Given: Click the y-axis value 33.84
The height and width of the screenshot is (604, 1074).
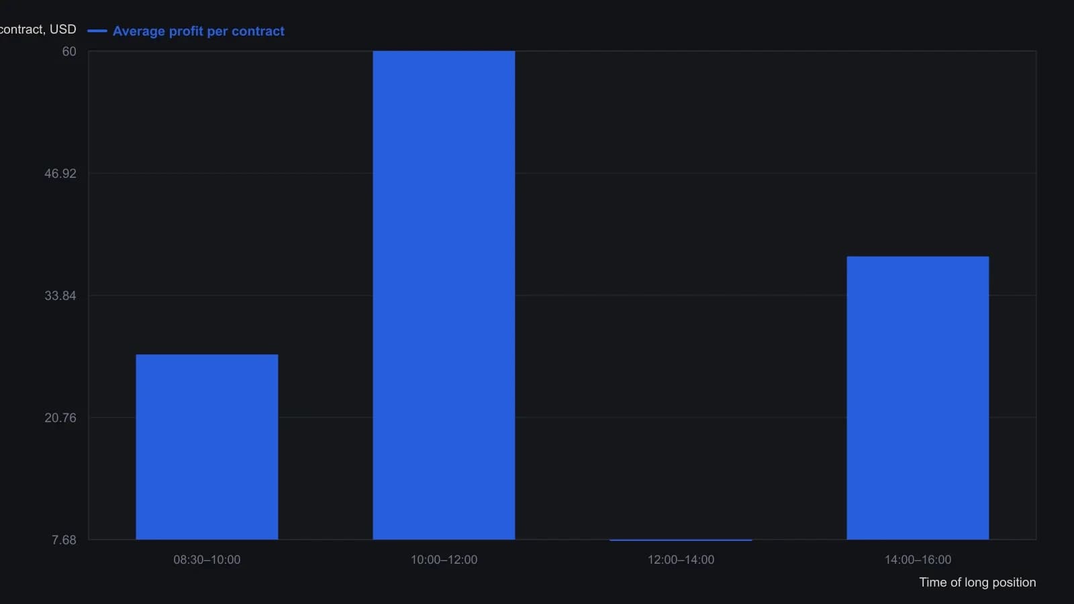Looking at the screenshot, I should click(x=60, y=296).
